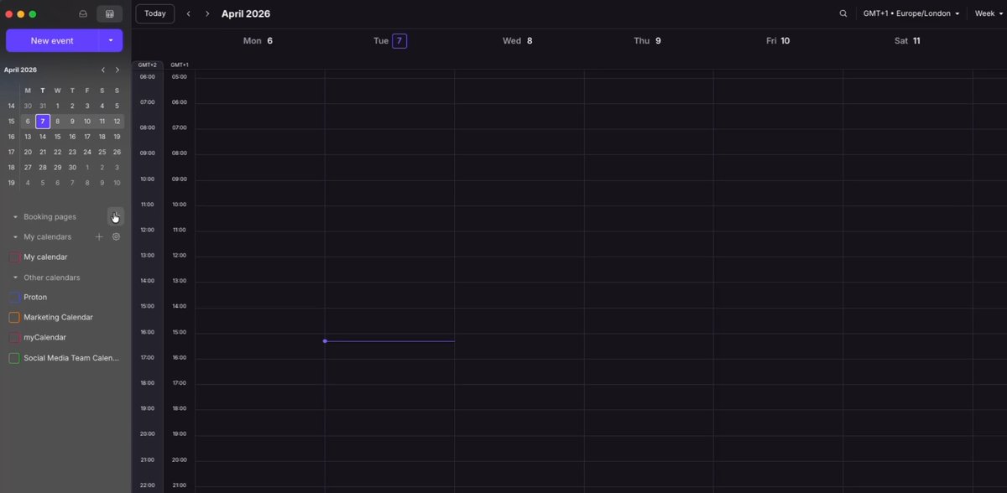1007x493 pixels.
Task: Open the GMT+1 Europe/London timezone dropdown
Action: click(x=911, y=13)
